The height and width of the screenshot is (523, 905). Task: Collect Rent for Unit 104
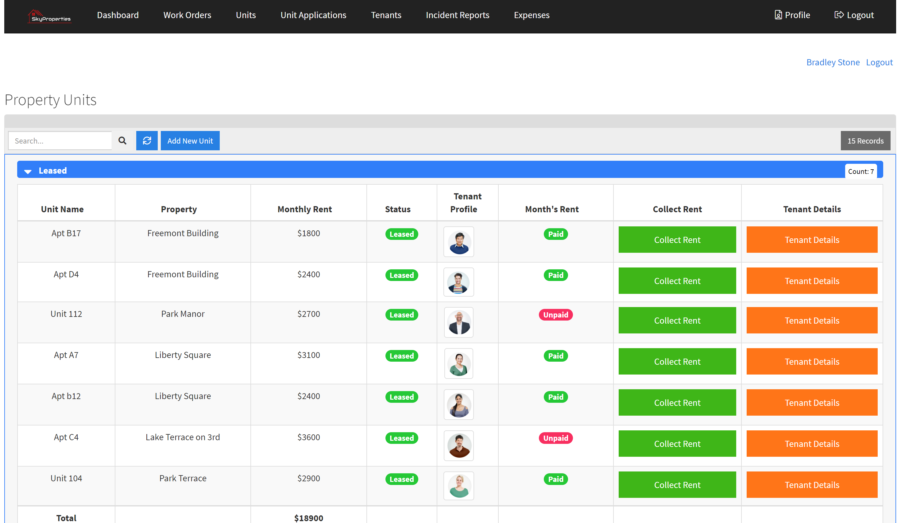pyautogui.click(x=677, y=485)
